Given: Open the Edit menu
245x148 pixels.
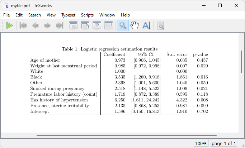Looking at the screenshot, I should tap(19, 15).
